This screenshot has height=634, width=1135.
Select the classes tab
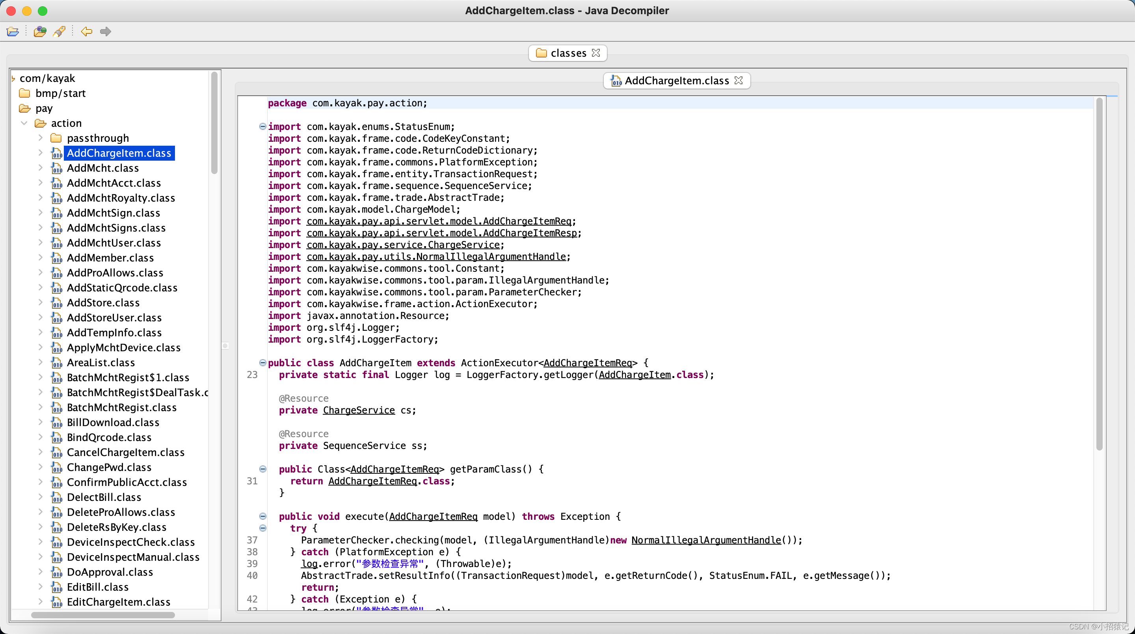click(x=568, y=53)
